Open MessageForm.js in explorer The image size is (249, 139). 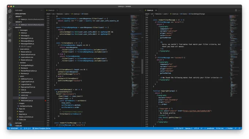27,38
